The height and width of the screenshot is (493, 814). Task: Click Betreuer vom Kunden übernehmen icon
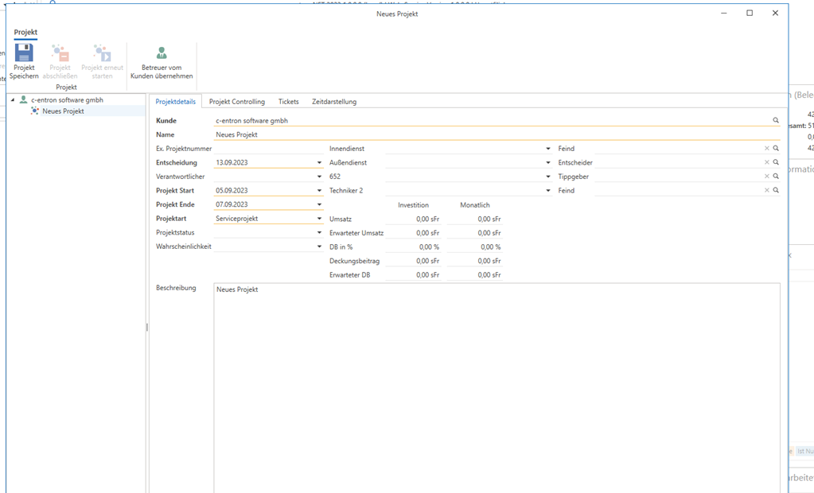pos(162,54)
